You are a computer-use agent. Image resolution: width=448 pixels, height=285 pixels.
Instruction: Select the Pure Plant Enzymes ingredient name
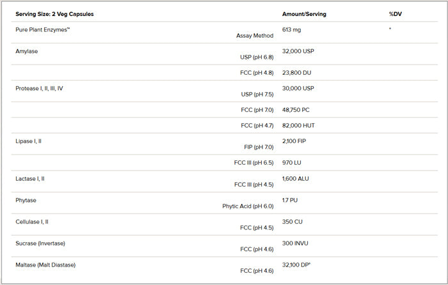pyautogui.click(x=42, y=29)
